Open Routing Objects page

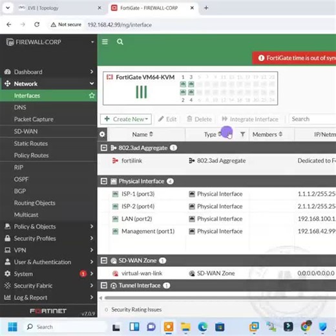34,203
